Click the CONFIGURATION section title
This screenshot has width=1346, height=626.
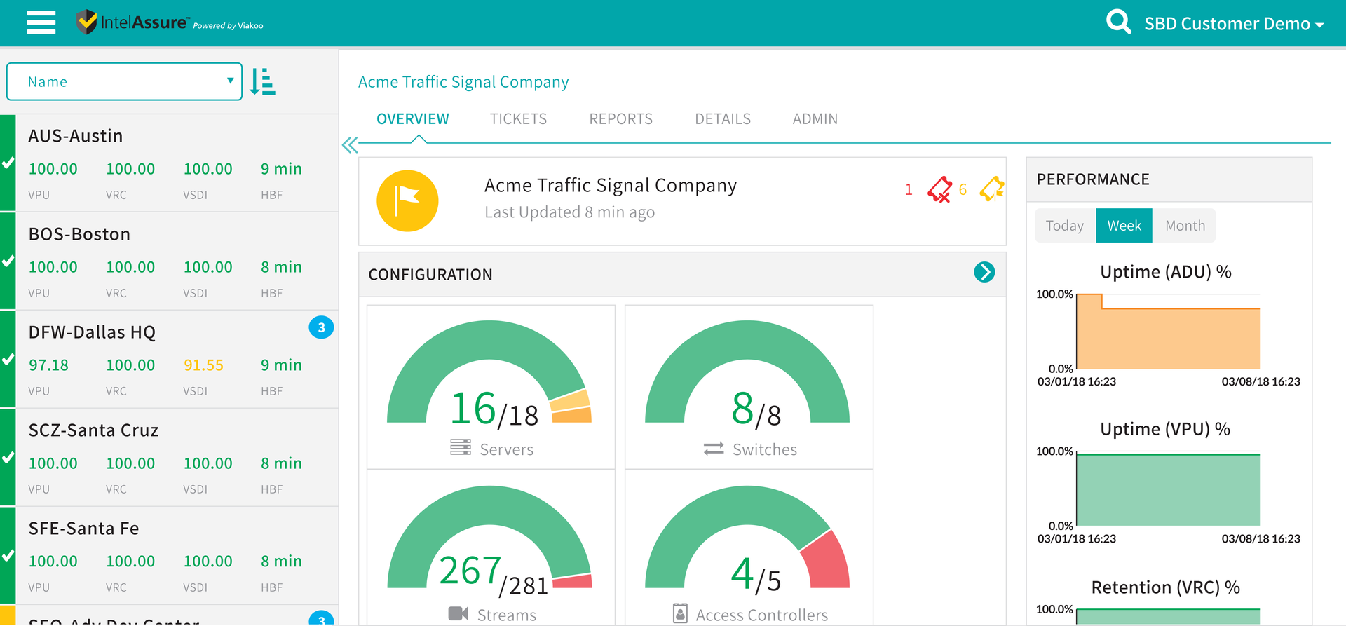(430, 275)
